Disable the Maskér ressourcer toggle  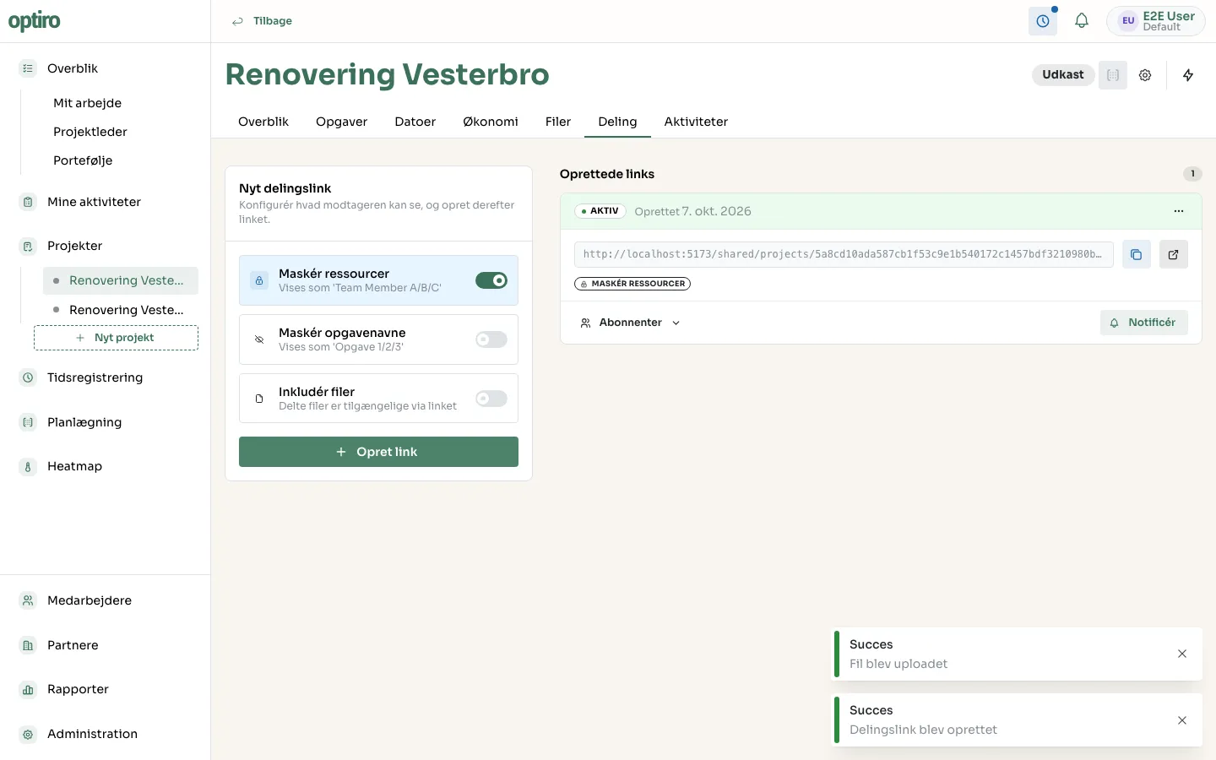491,280
